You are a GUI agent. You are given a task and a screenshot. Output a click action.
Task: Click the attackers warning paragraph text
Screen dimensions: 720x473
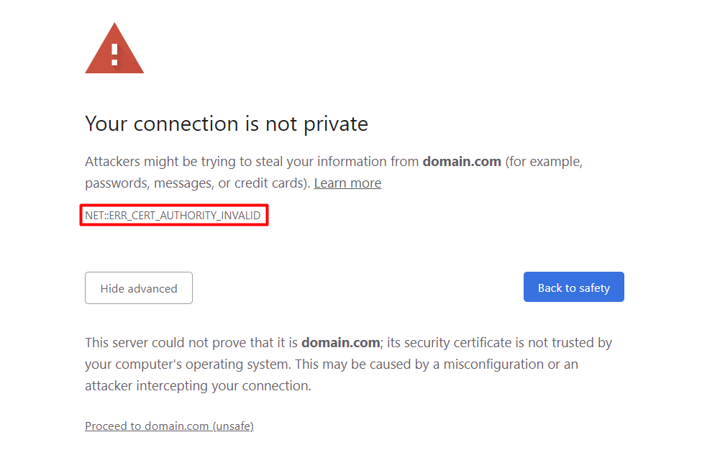[x=288, y=172]
